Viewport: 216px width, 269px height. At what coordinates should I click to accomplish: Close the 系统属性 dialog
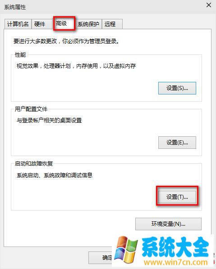click(x=209, y=5)
